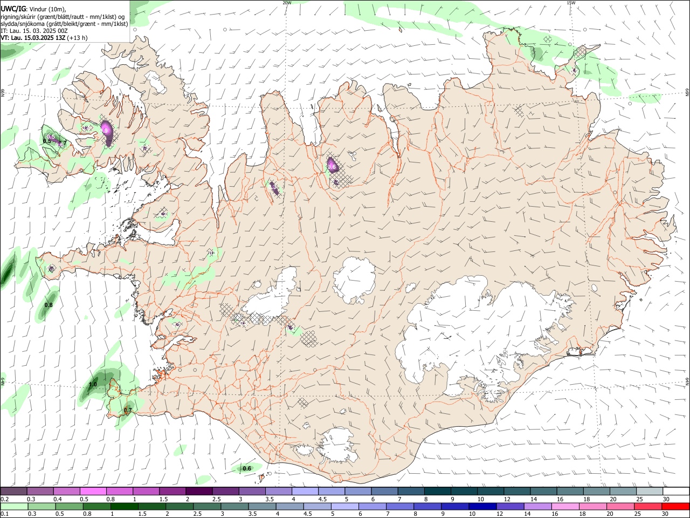
Task: Select the bright pink 0.5 swatch in upper legend
Action: click(x=93, y=492)
